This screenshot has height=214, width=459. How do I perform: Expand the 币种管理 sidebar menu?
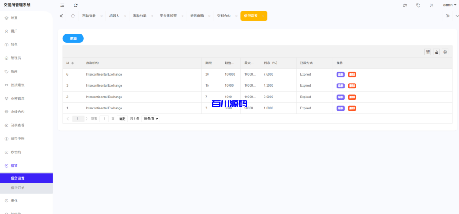26,98
